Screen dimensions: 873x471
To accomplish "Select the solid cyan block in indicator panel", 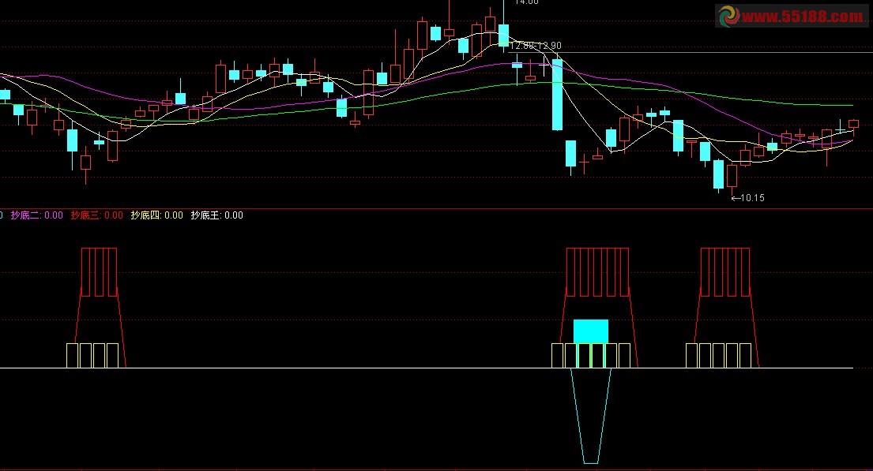I will pos(591,331).
